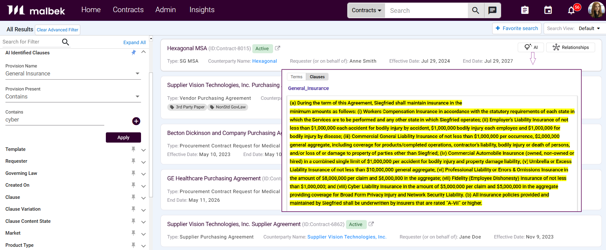
Task: Pin the Requester filter
Action: 133,161
